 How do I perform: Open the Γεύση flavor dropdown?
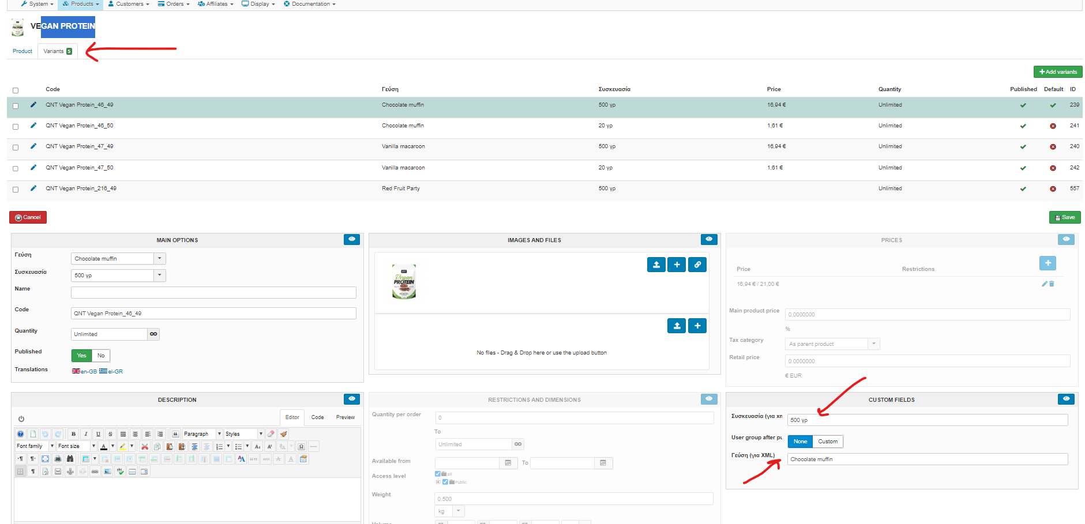click(x=118, y=259)
